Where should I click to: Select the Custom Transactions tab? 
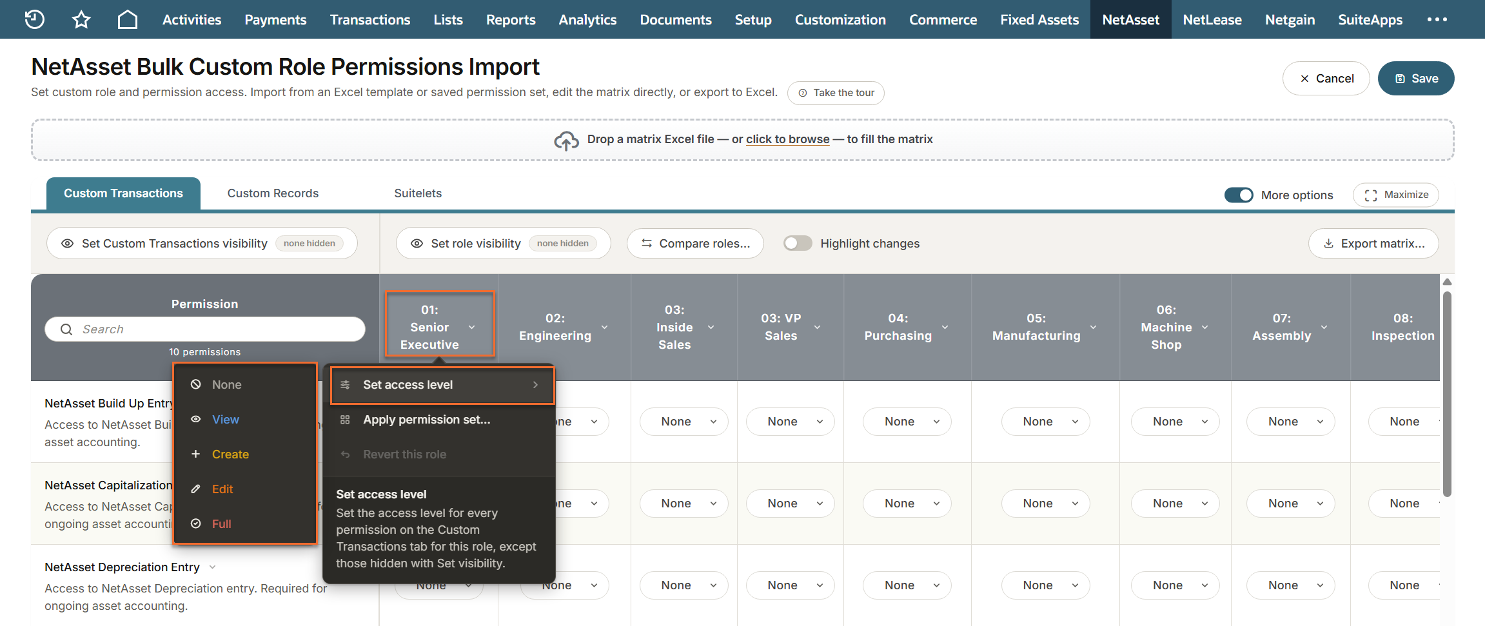tap(123, 193)
